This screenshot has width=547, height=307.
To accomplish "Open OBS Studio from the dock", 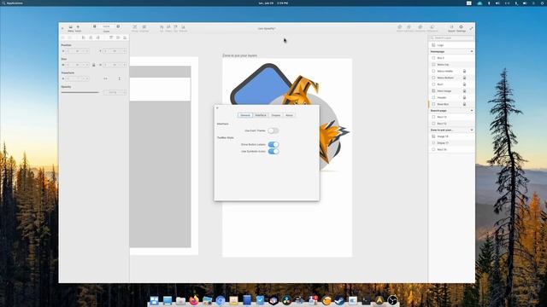I will click(392, 300).
